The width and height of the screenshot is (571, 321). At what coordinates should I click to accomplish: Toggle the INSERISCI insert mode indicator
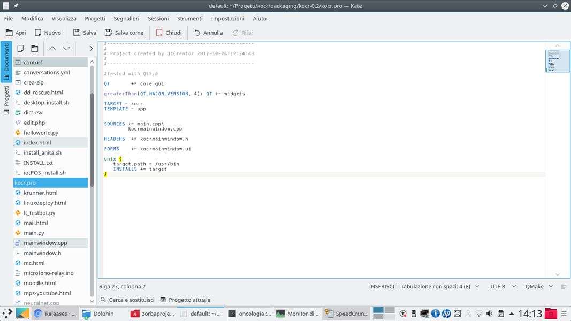point(382,287)
